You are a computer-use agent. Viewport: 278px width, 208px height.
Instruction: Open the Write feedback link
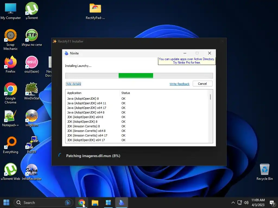pos(179,84)
